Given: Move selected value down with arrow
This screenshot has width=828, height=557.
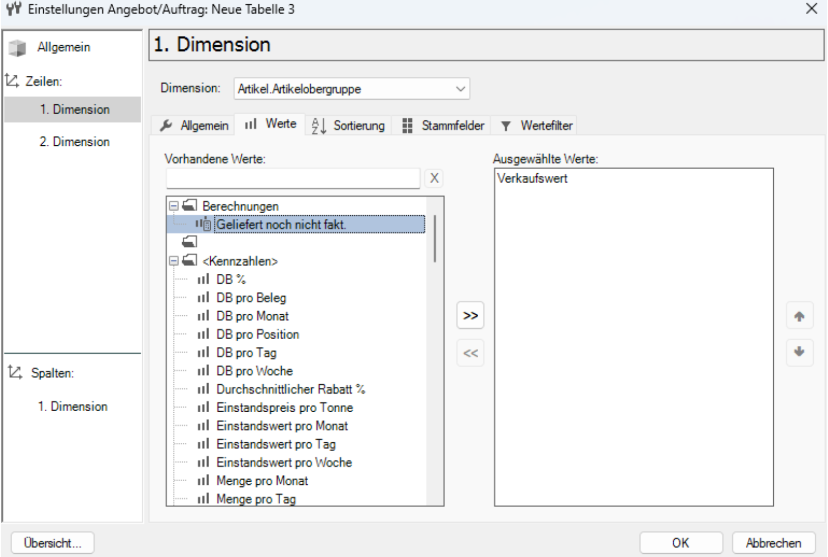Looking at the screenshot, I should point(799,352).
